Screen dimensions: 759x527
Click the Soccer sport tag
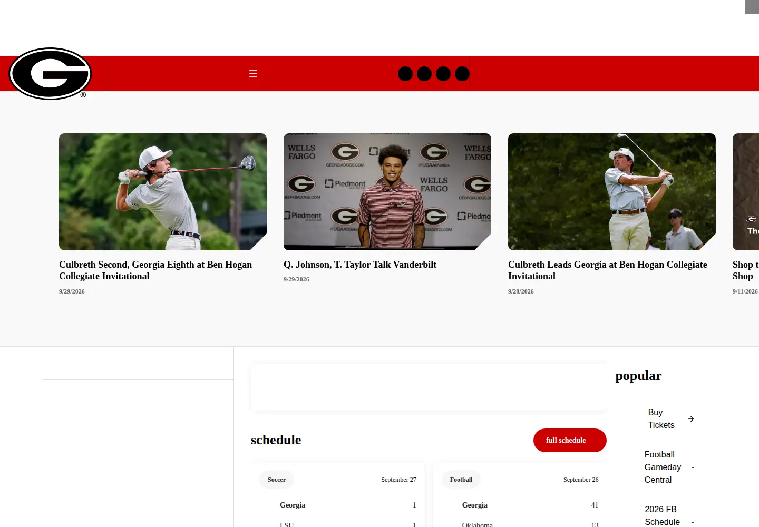tap(277, 480)
